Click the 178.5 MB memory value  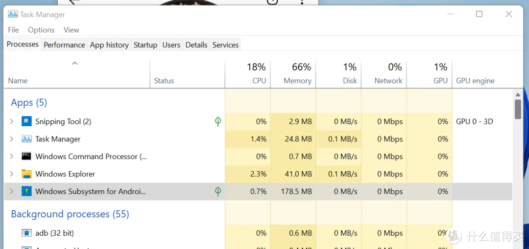296,191
